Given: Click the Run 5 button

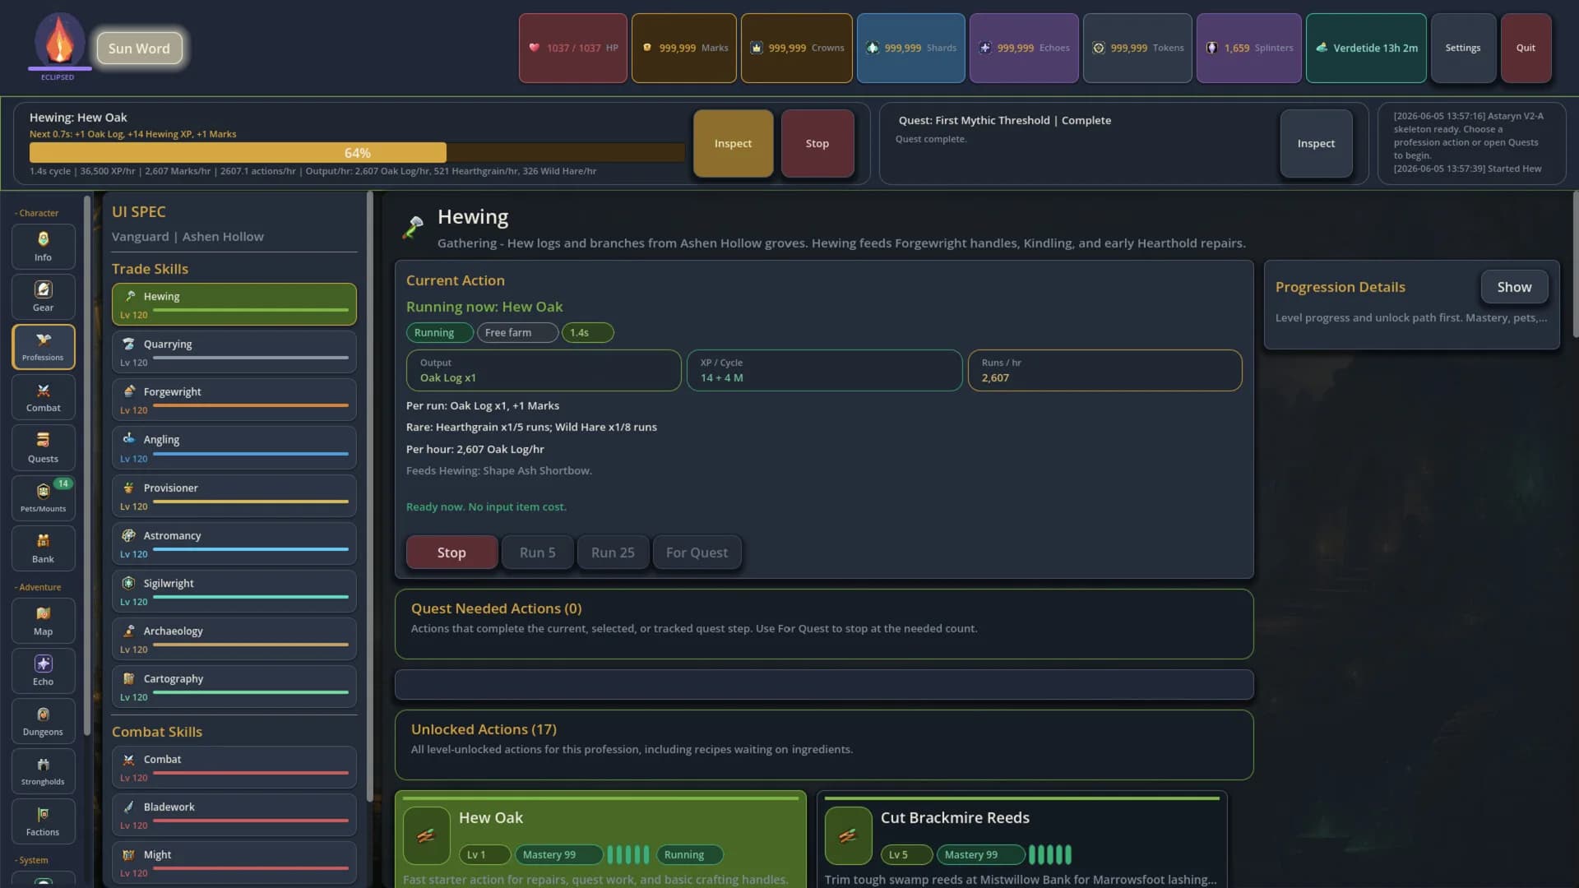Looking at the screenshot, I should click(538, 553).
